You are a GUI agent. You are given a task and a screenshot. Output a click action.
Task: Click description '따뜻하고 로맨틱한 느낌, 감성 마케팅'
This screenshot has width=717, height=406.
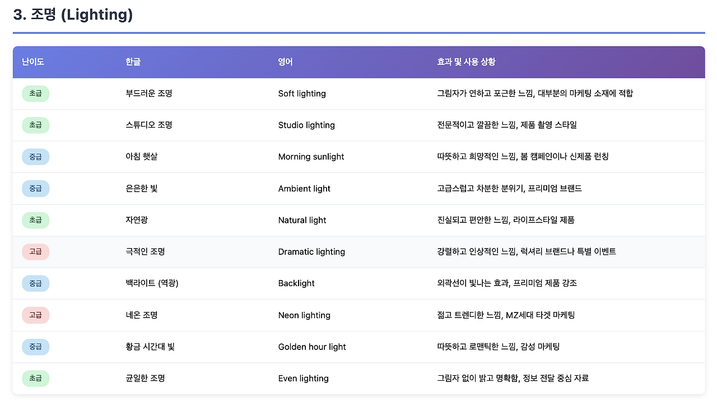(x=499, y=347)
